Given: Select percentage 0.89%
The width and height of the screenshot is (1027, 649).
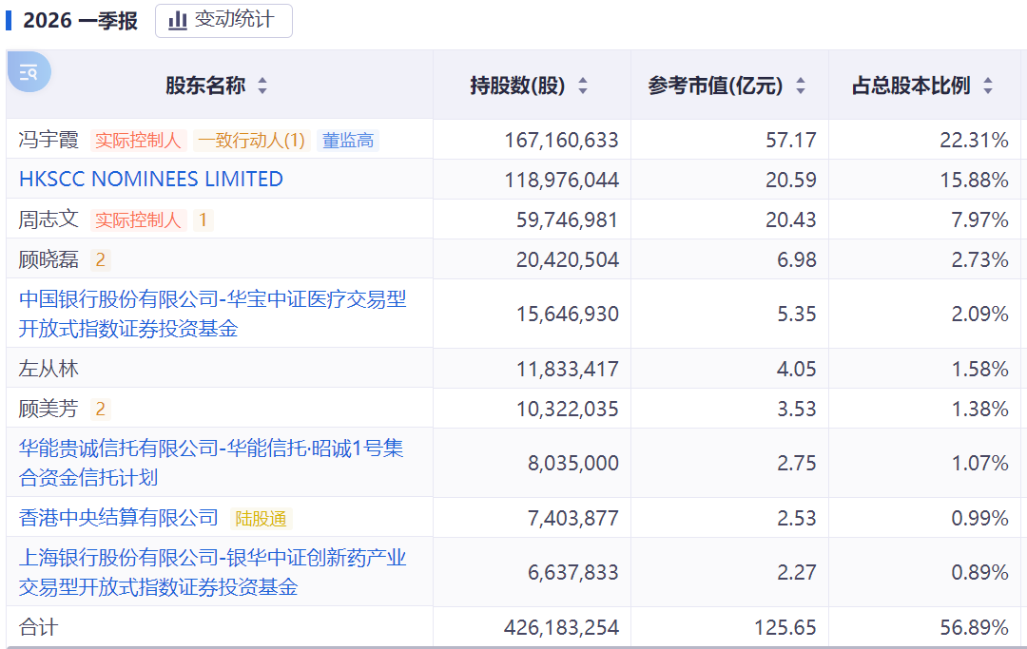Looking at the screenshot, I should tap(979, 572).
